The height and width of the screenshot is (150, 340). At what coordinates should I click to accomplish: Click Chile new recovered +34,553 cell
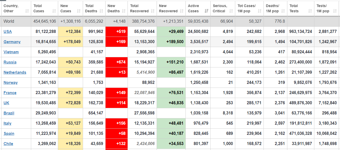pyautogui.click(x=171, y=144)
